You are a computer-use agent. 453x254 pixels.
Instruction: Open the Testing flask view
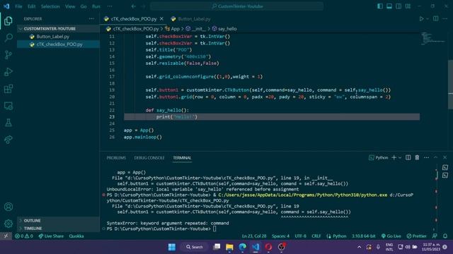(x=8, y=123)
